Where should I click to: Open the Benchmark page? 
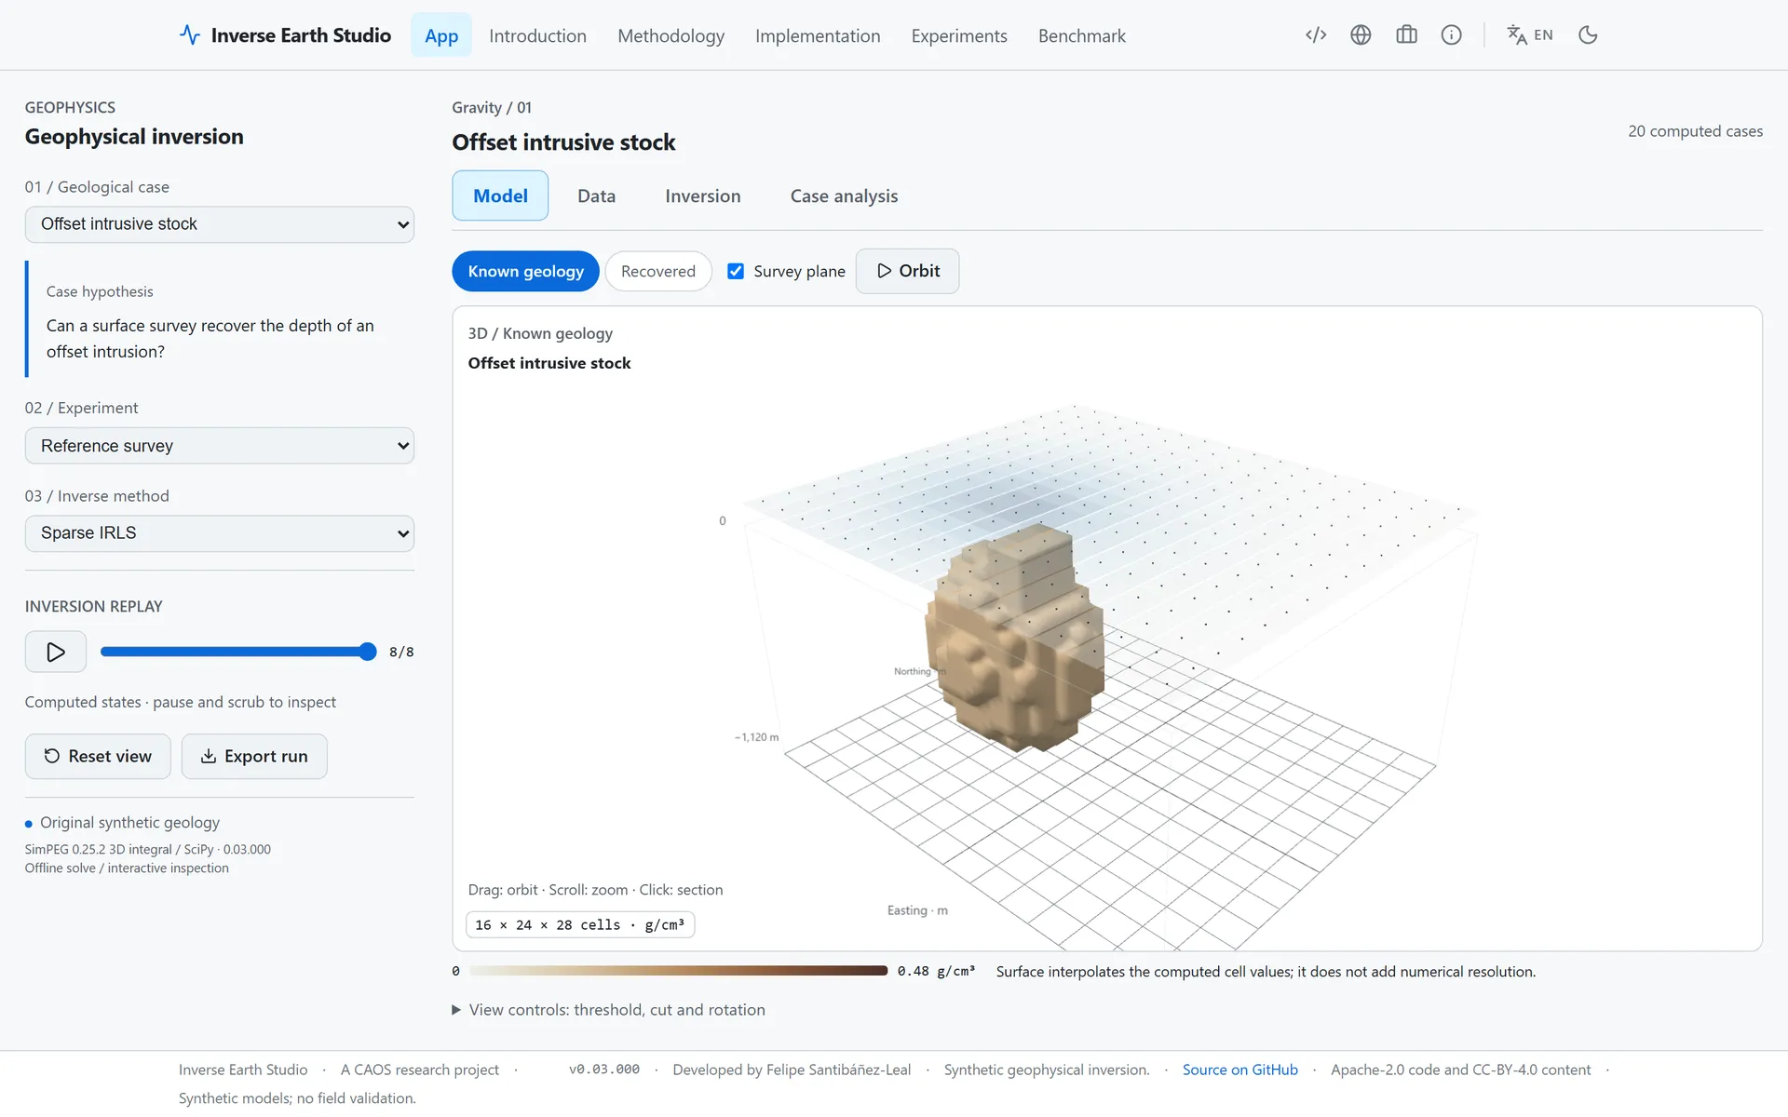[x=1082, y=35]
